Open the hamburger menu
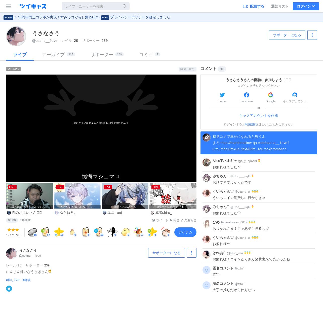Image resolution: width=323 pixels, height=310 pixels. tap(8, 6)
